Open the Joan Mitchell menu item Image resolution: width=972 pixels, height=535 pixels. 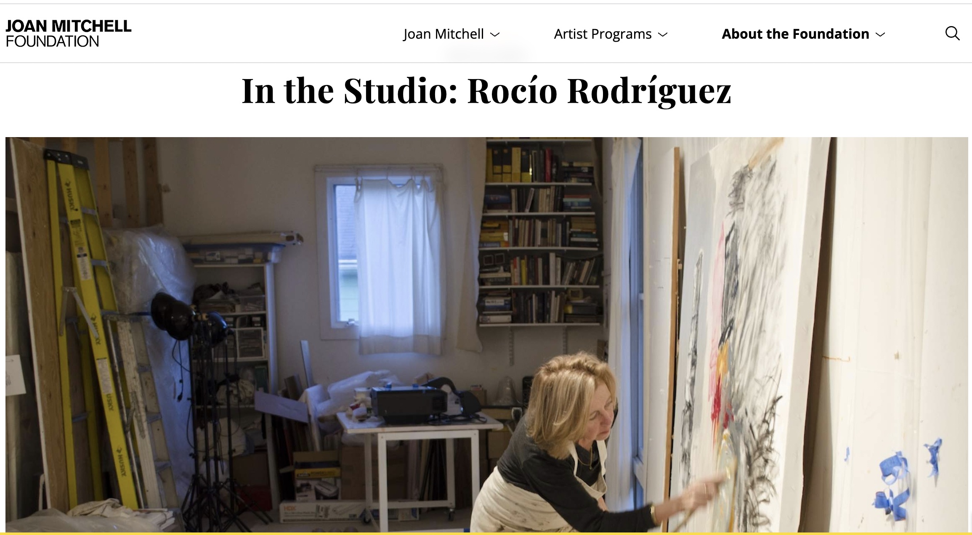[444, 34]
